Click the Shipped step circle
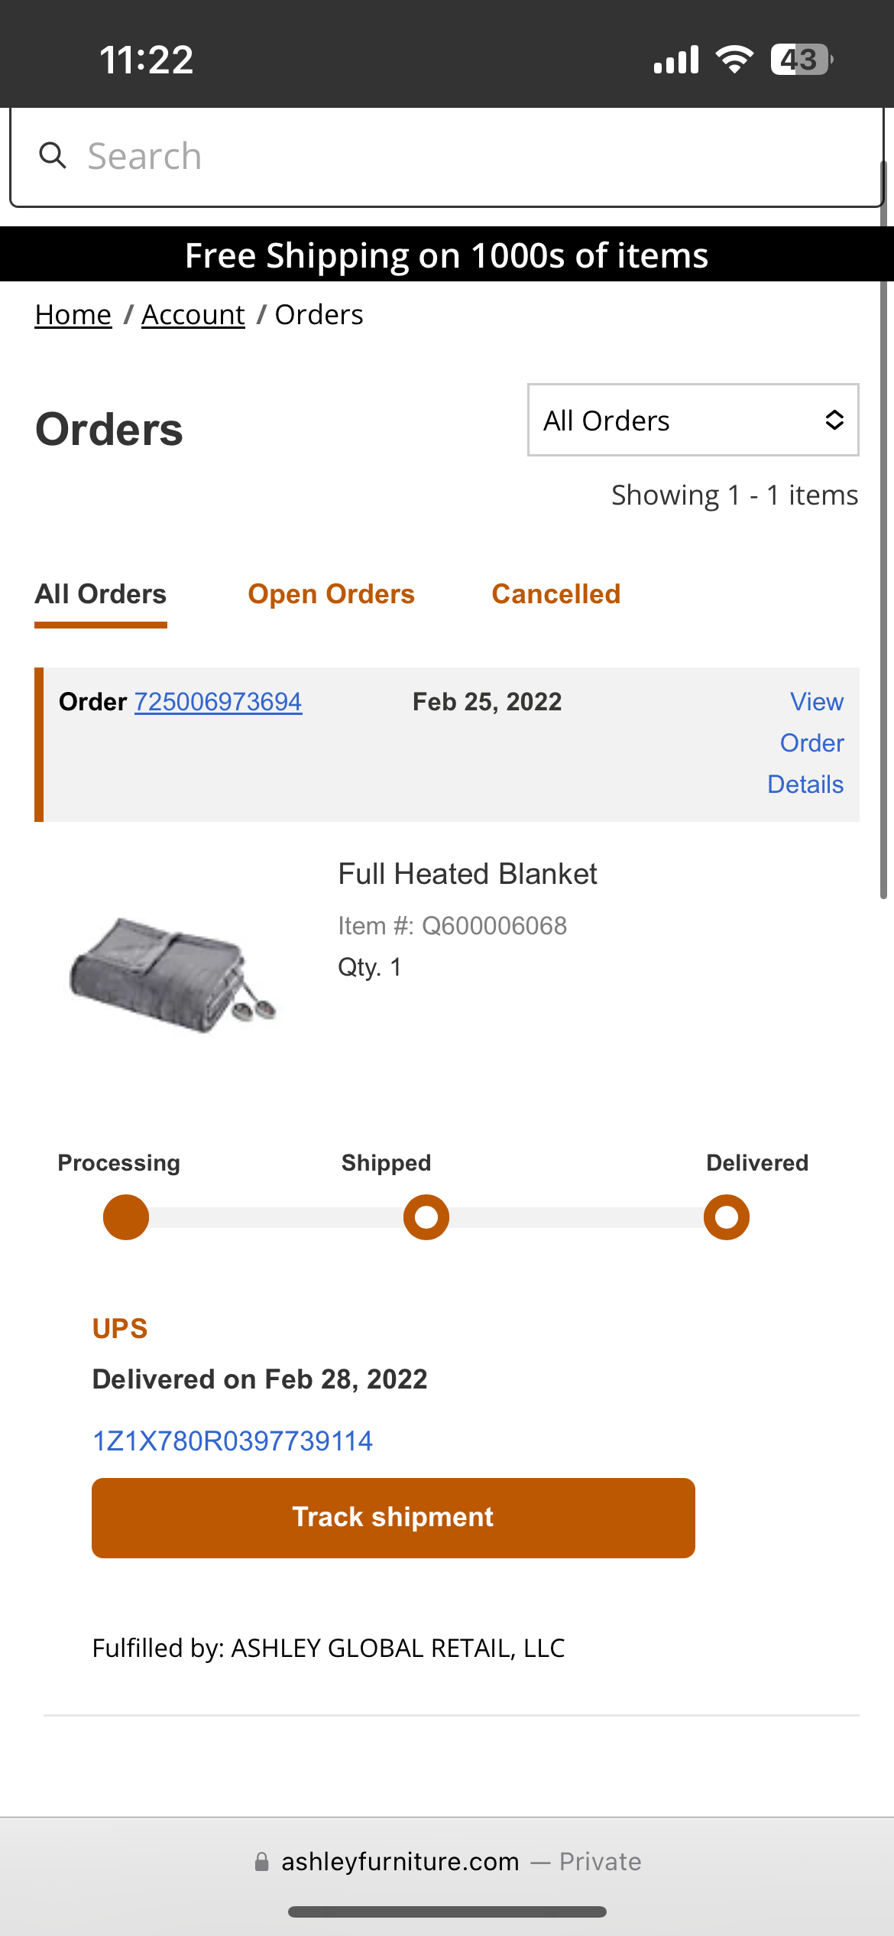Screen dimensions: 894x1936 [426, 1217]
